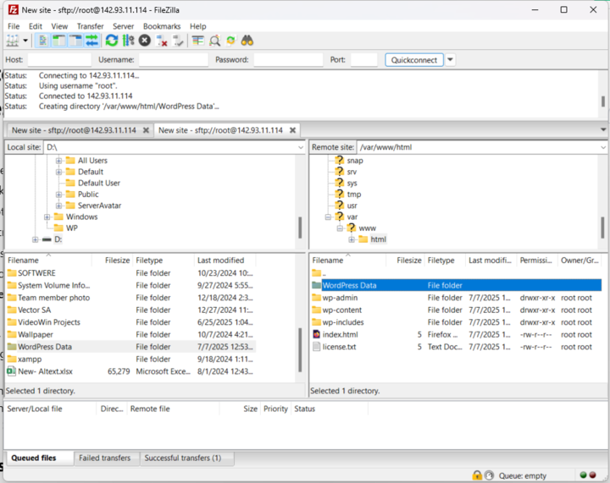Open the Help menu

(x=198, y=26)
